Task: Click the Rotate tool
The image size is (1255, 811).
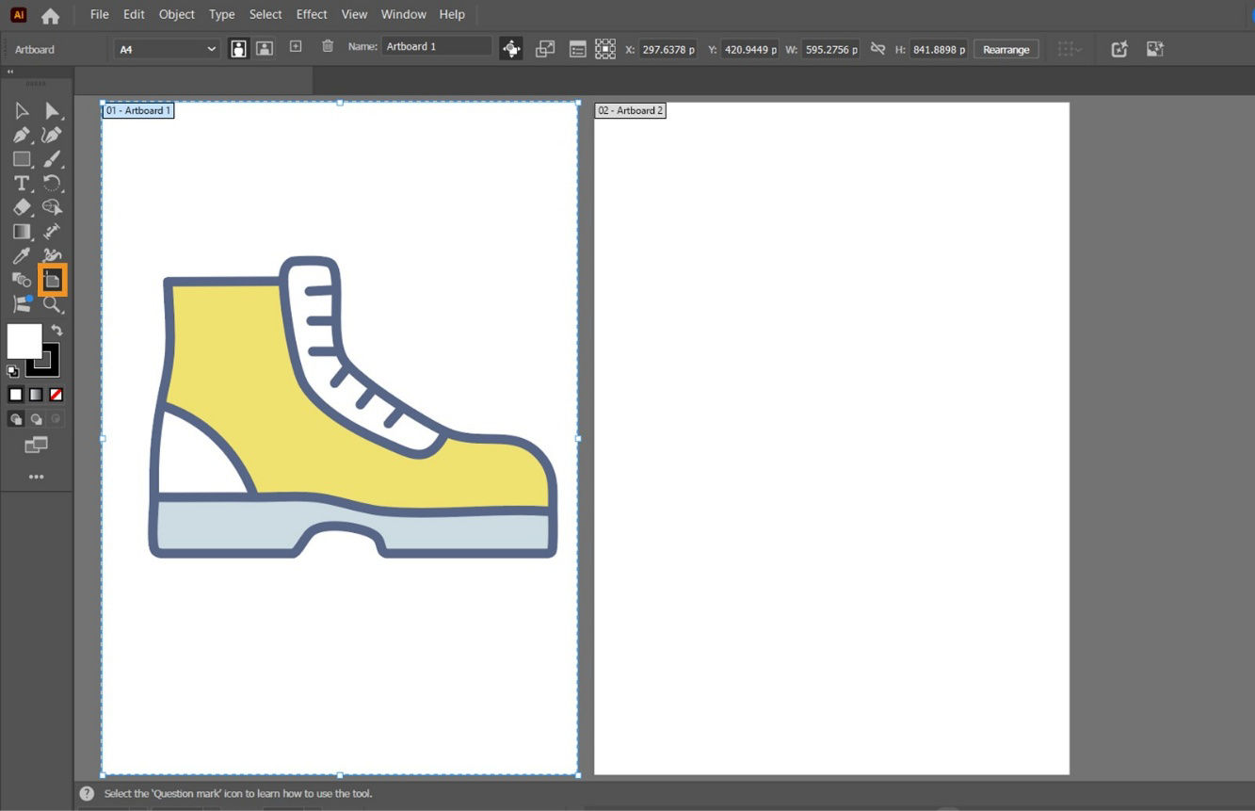Action: [50, 183]
